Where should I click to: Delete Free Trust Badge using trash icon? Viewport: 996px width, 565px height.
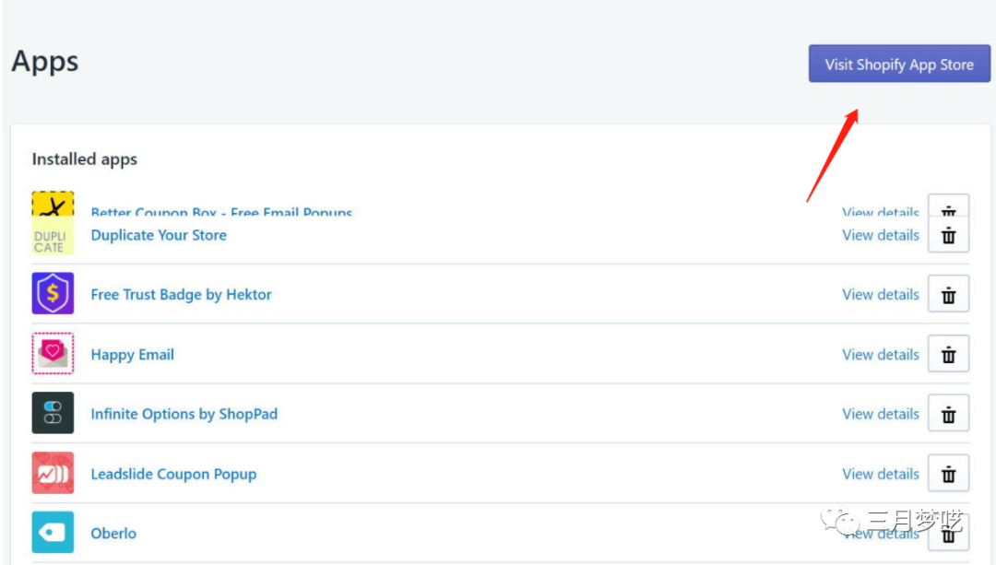[948, 295]
